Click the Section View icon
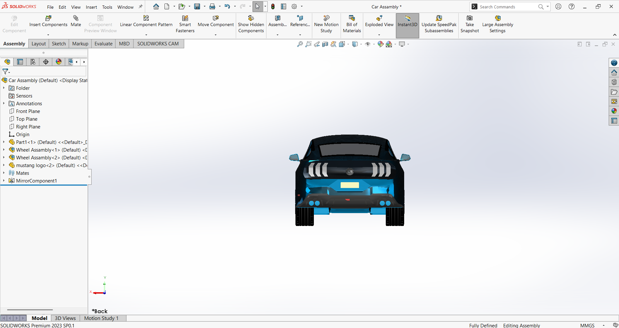The width and height of the screenshot is (619, 328). point(325,44)
